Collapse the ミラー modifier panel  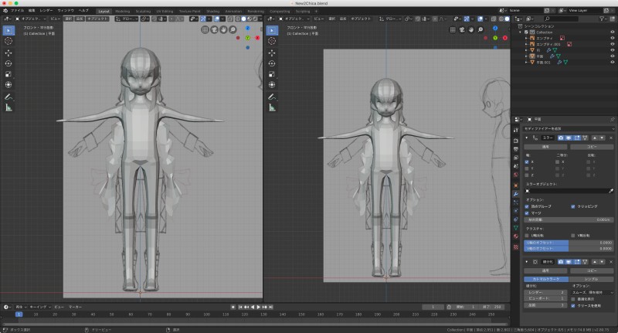(527, 137)
